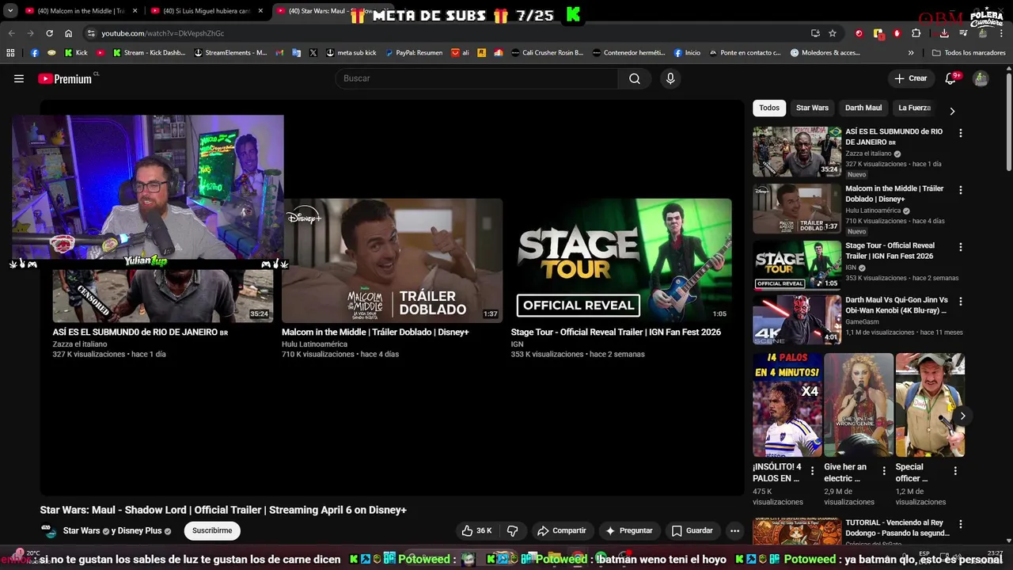Close the Si Luis Miguel hubiera tab
This screenshot has width=1013, height=570.
tap(260, 11)
